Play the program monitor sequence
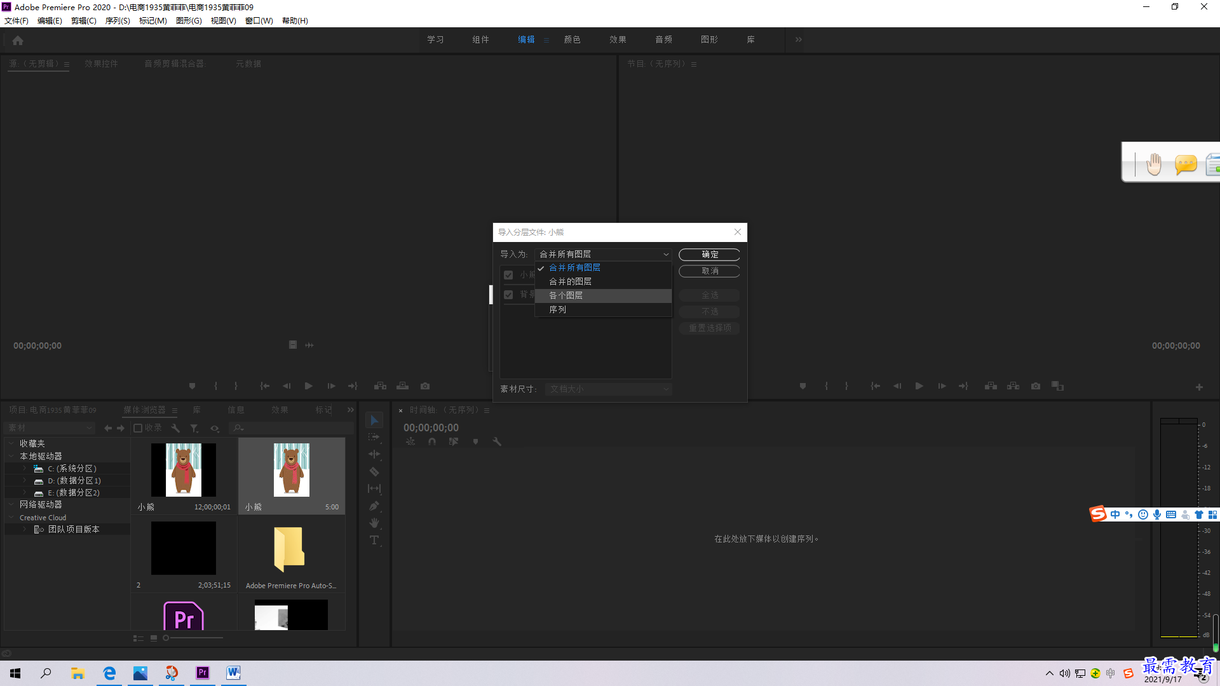The width and height of the screenshot is (1220, 686). point(919,386)
